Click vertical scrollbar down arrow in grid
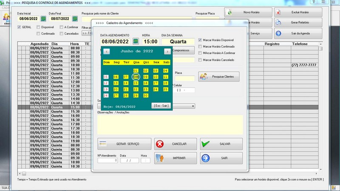The image size is (340, 191). [x=321, y=169]
